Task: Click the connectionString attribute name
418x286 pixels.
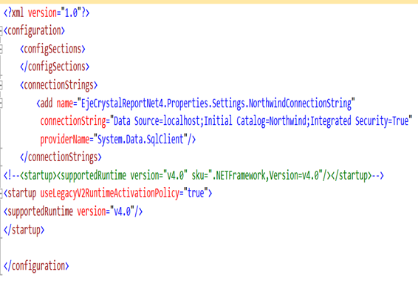Action: pos(73,121)
